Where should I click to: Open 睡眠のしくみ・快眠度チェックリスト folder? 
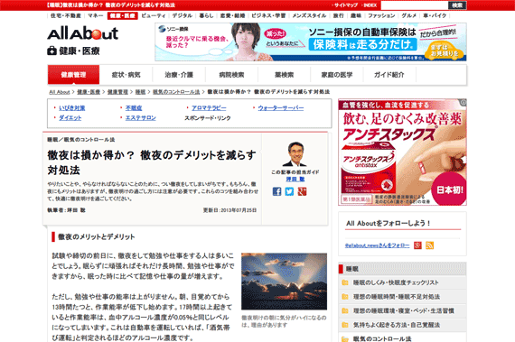click(396, 282)
